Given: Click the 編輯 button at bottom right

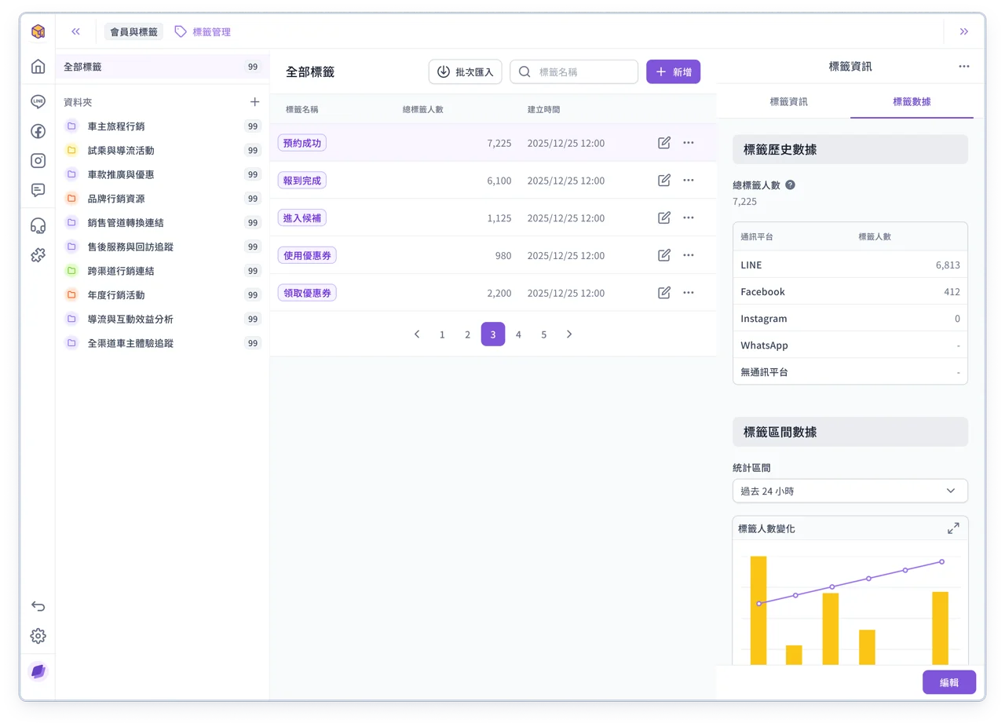Looking at the screenshot, I should 949,682.
